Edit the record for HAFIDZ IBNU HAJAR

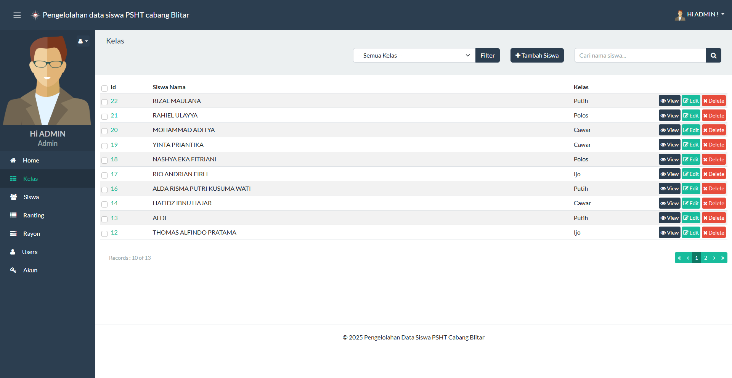point(691,203)
